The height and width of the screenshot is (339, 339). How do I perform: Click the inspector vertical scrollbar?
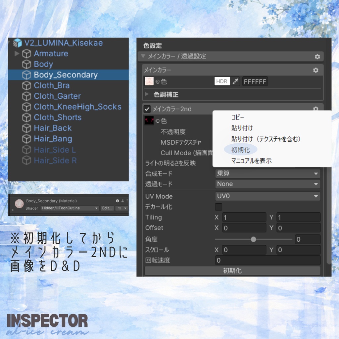(x=329, y=215)
